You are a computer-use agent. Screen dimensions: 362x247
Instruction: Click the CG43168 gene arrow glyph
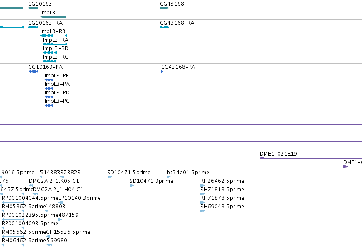tap(164, 8)
